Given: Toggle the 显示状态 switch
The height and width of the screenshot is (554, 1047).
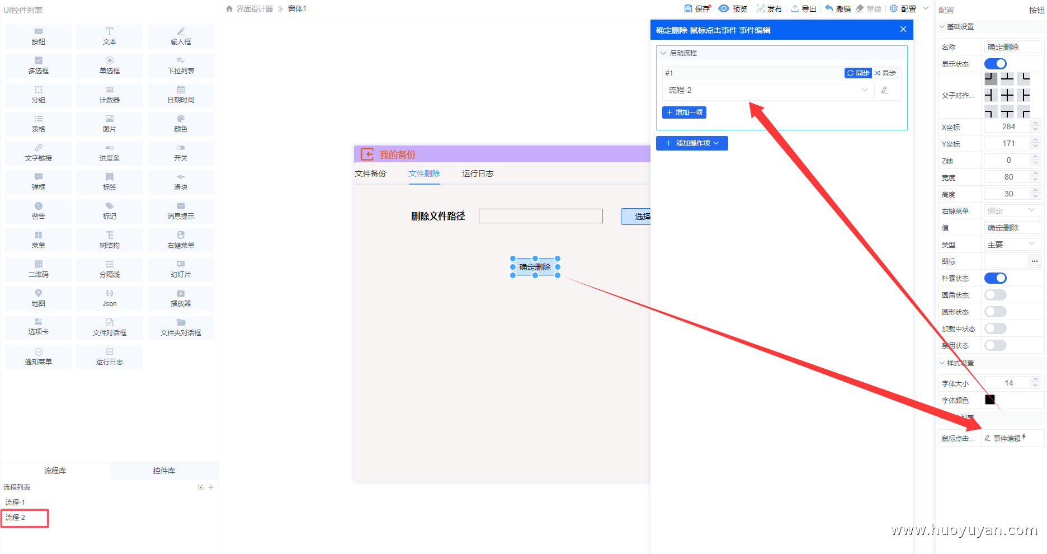Looking at the screenshot, I should [x=996, y=64].
